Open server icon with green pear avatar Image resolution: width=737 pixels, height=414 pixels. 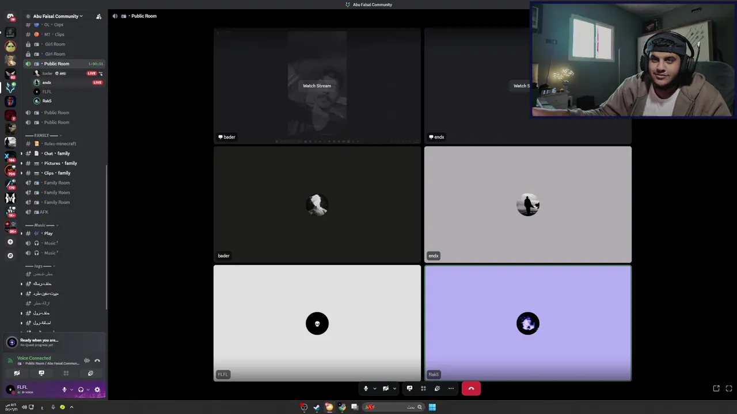pyautogui.click(x=10, y=46)
